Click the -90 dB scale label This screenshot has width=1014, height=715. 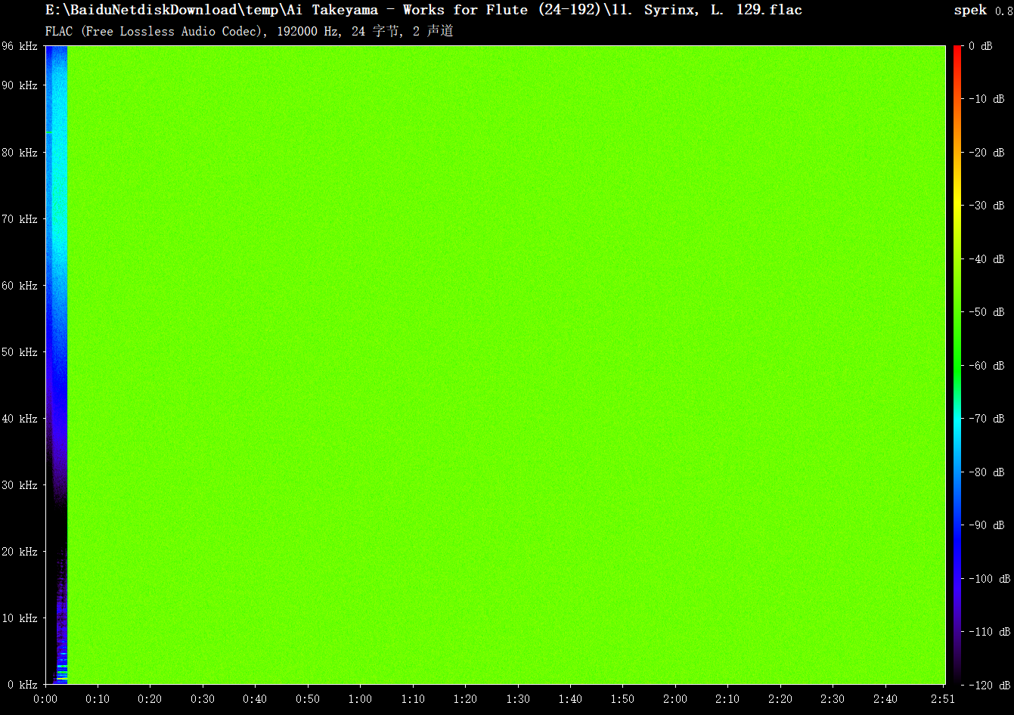click(988, 525)
